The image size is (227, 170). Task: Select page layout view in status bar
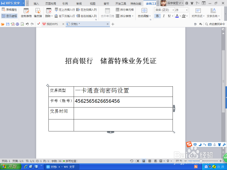(x=144, y=161)
